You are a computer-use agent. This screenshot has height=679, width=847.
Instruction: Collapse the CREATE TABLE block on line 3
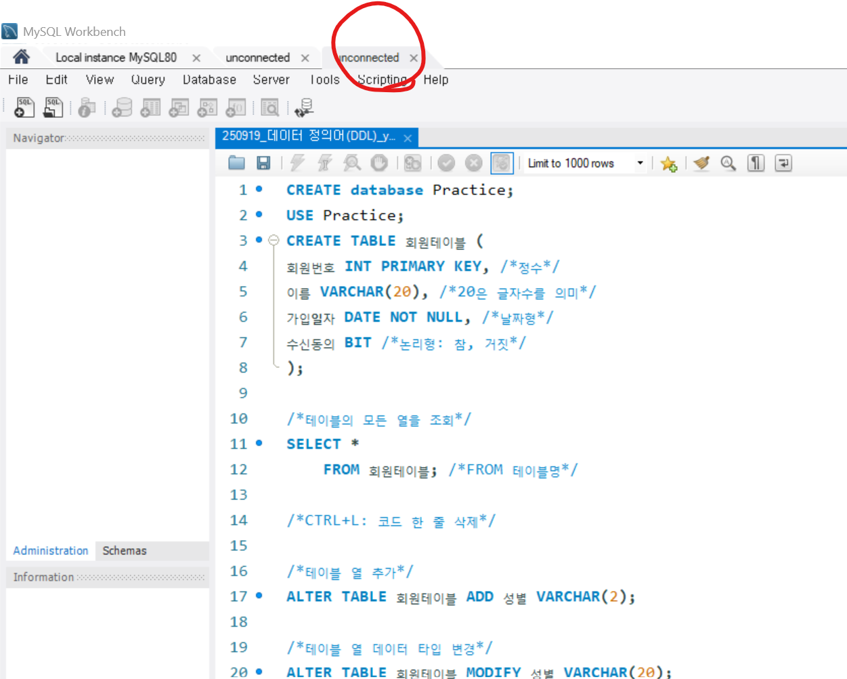274,240
